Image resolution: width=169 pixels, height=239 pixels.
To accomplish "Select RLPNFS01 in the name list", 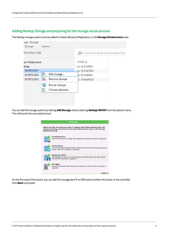I will coord(87,75).
